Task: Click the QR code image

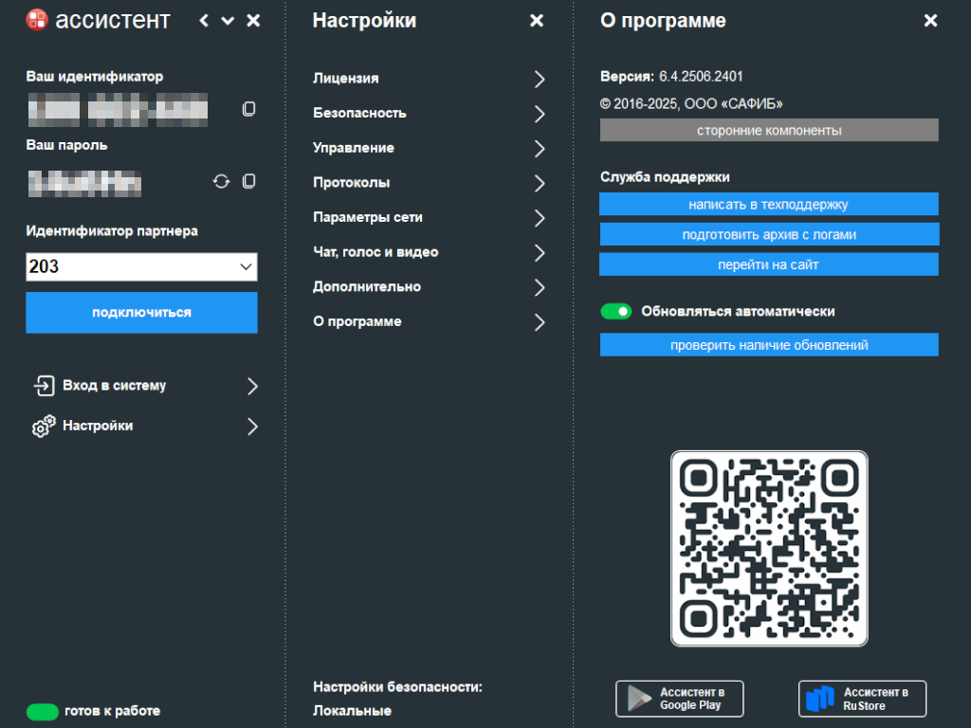Action: pos(769,549)
